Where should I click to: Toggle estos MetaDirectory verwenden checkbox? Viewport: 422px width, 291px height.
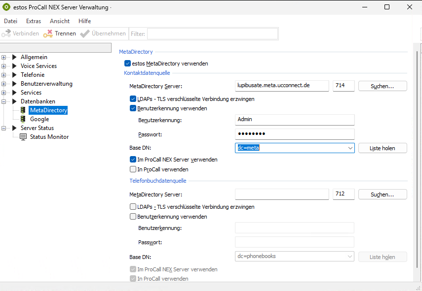click(x=128, y=64)
